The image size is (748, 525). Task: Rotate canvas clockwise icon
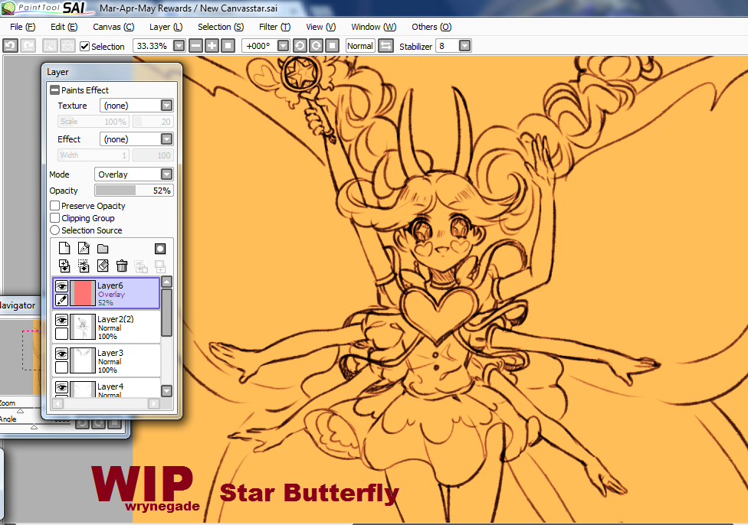point(316,46)
